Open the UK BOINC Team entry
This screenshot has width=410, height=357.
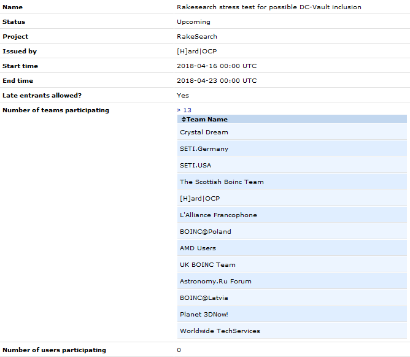pos(207,265)
